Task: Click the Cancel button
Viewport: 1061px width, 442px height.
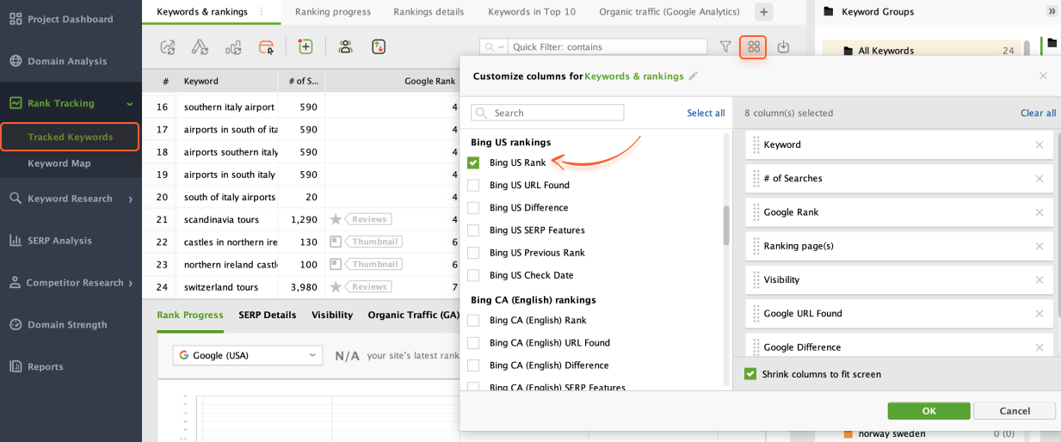Action: click(1015, 411)
